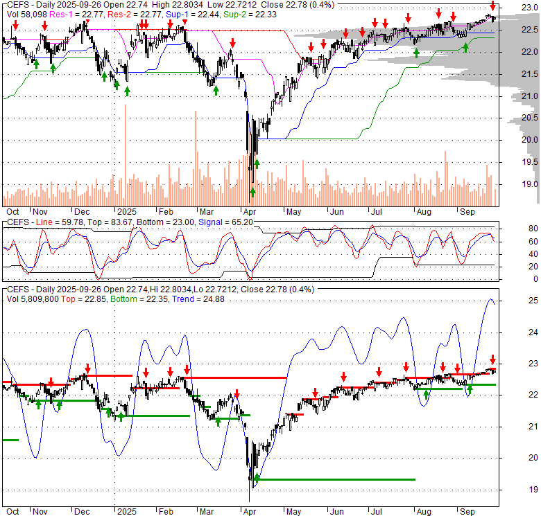Click the Vol 5,809,800 value in bottom chart
This screenshot has height=516, width=541.
(x=33, y=299)
